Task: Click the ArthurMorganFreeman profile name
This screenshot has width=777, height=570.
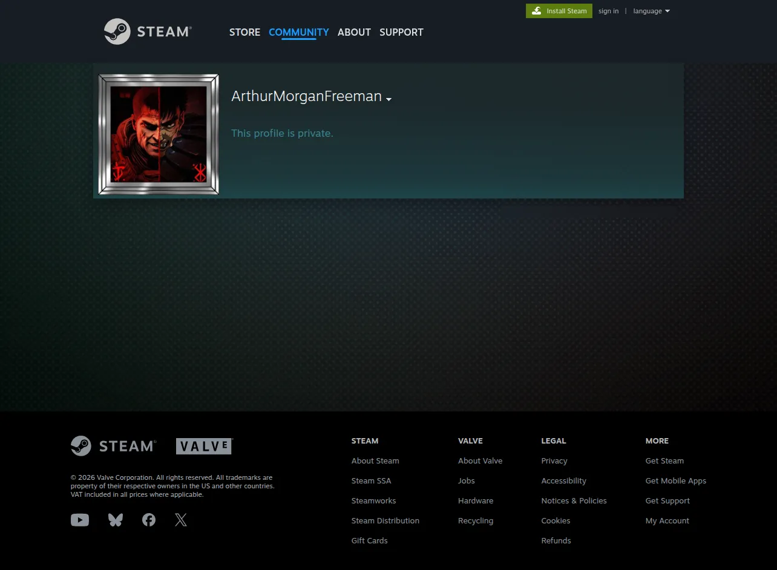Action: 306,96
